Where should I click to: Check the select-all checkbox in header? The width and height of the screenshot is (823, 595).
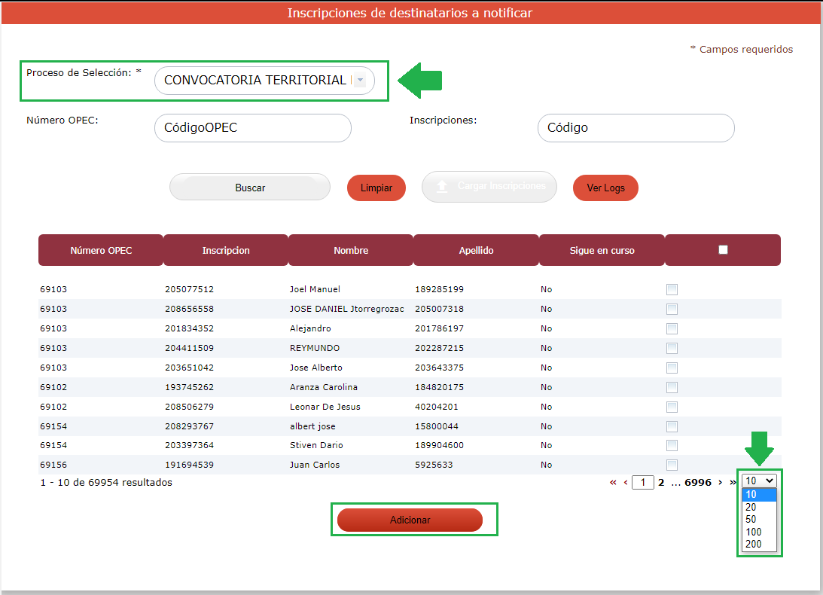tap(723, 250)
